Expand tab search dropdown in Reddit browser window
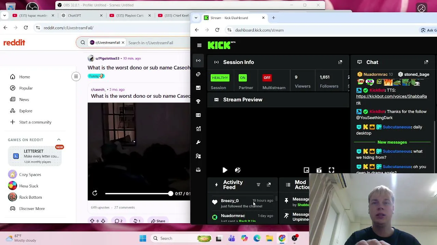This screenshot has height=245, width=437. [4, 15]
